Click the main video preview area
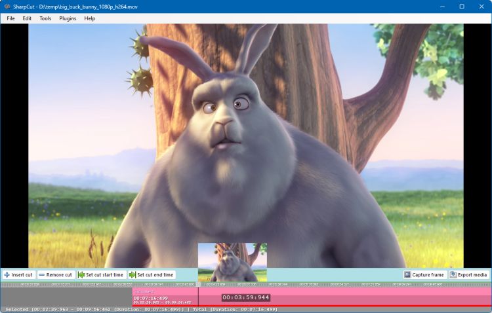Viewport: 492px width, 313px height. [x=246, y=131]
